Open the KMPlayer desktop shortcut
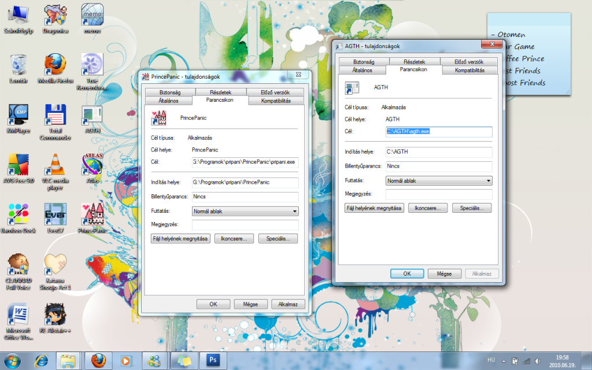Image resolution: width=592 pixels, height=370 pixels. click(18, 115)
